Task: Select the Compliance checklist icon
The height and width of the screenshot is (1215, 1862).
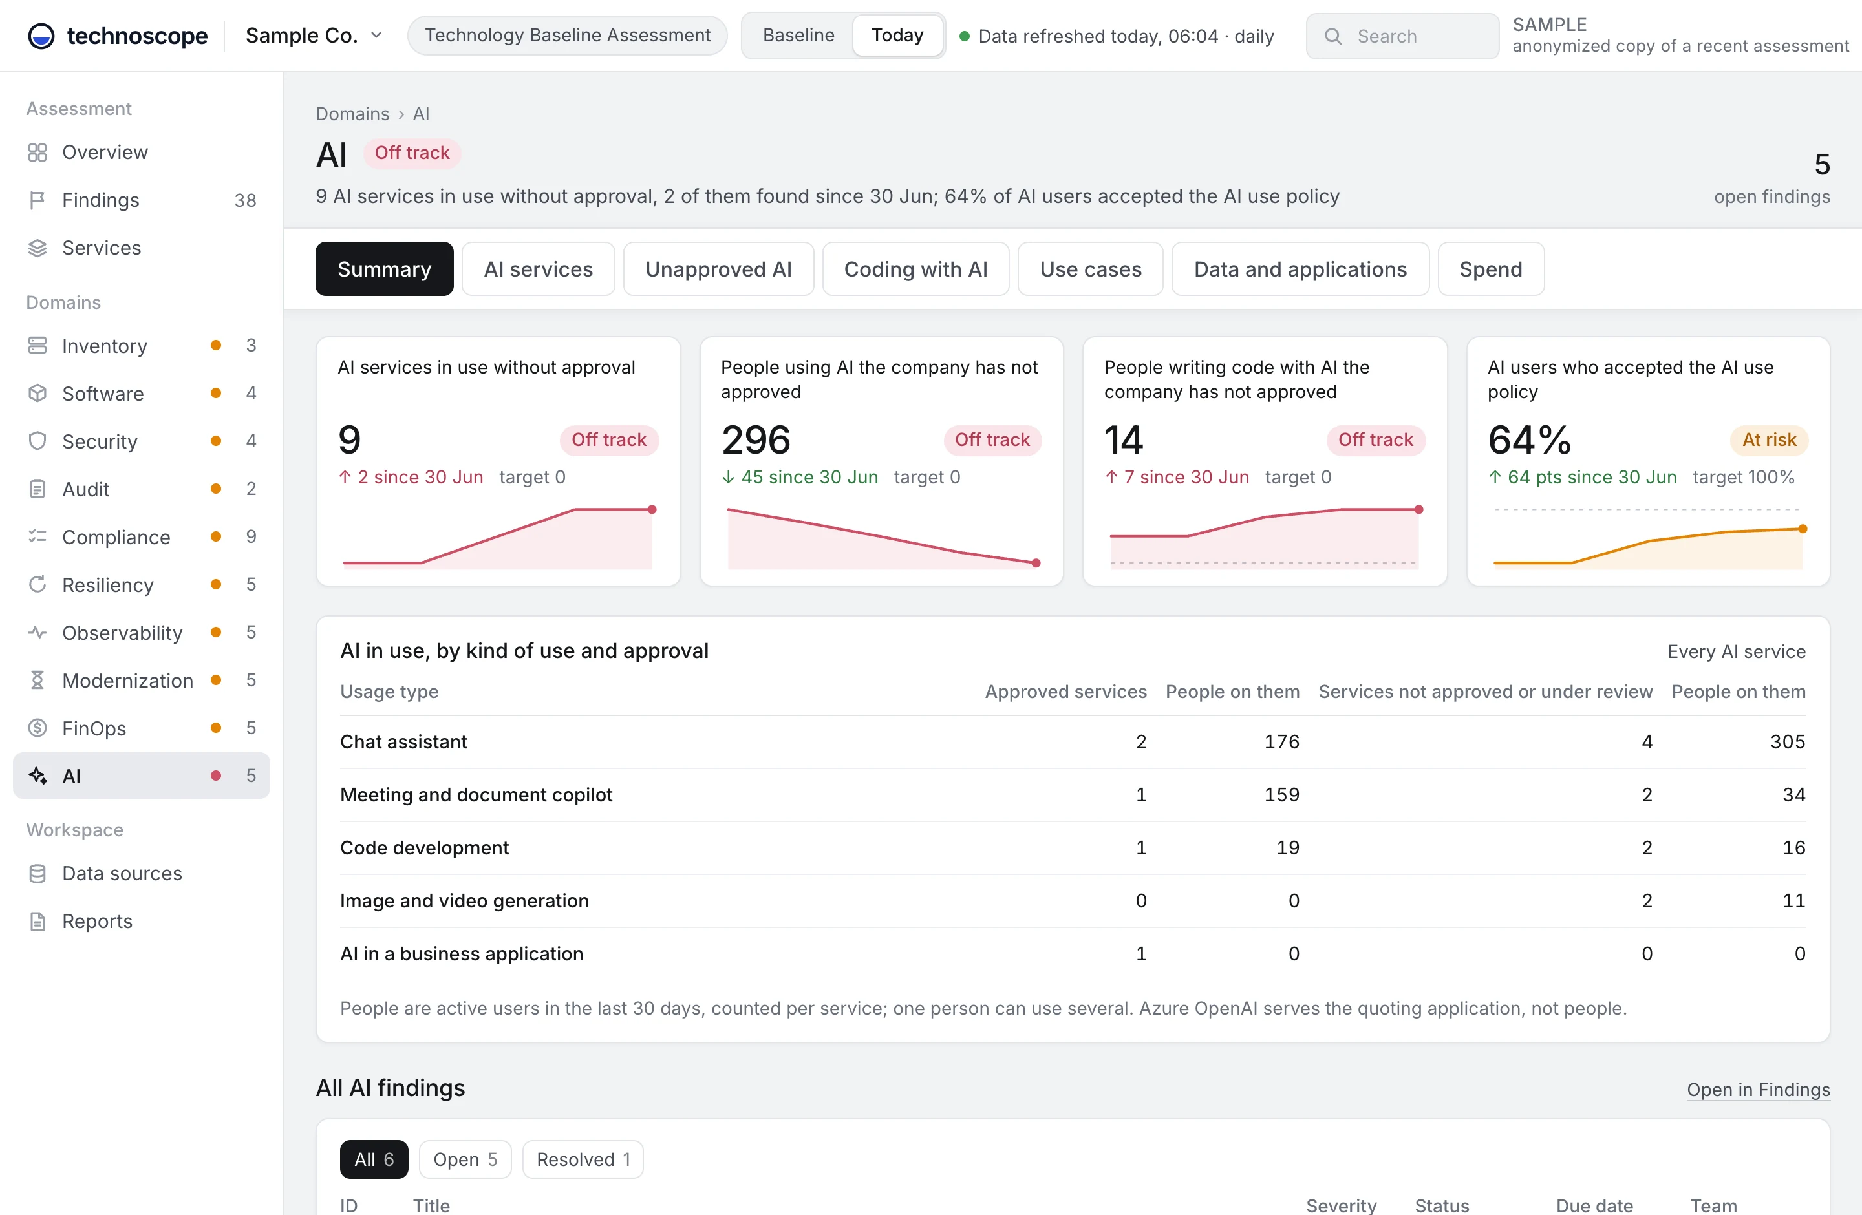Action: [x=37, y=537]
